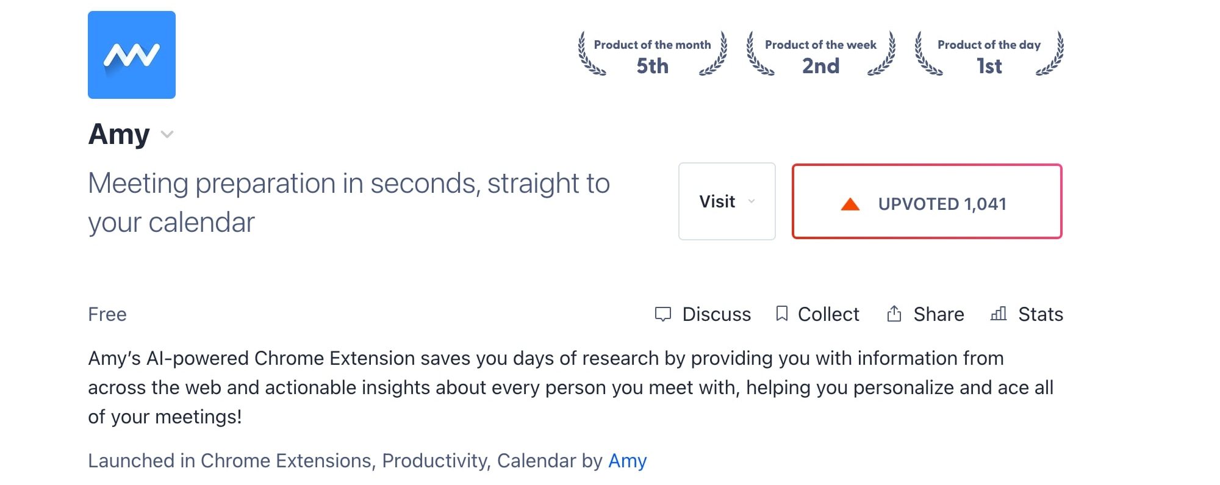Open the Visit dropdown arrow

coord(752,201)
